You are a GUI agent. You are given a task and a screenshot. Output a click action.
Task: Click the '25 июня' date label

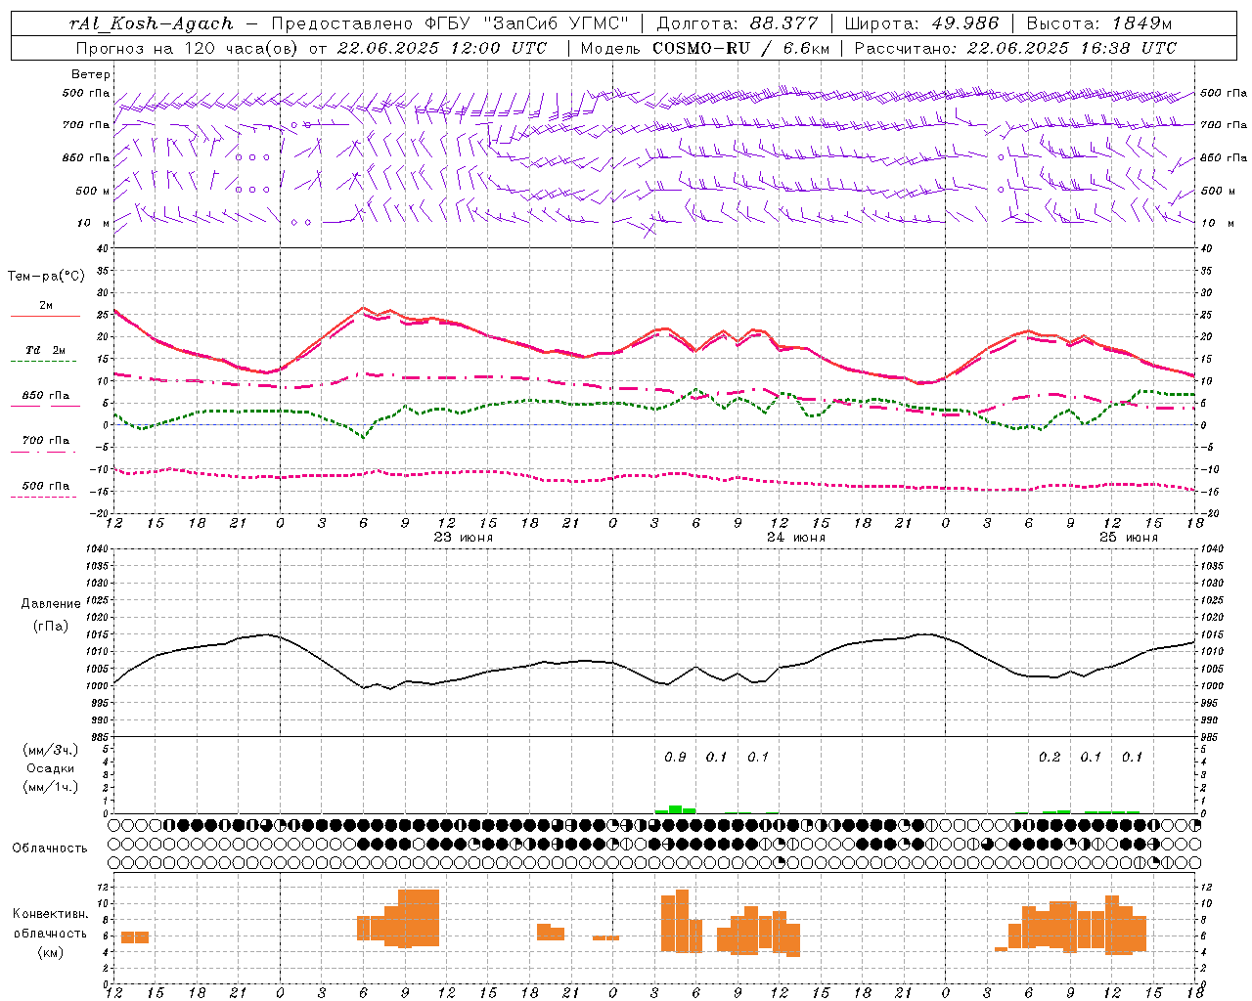(1128, 538)
